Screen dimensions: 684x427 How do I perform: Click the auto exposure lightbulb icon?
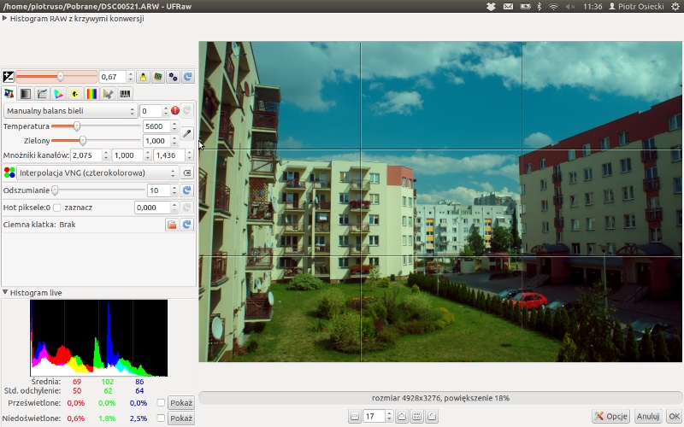[x=143, y=77]
